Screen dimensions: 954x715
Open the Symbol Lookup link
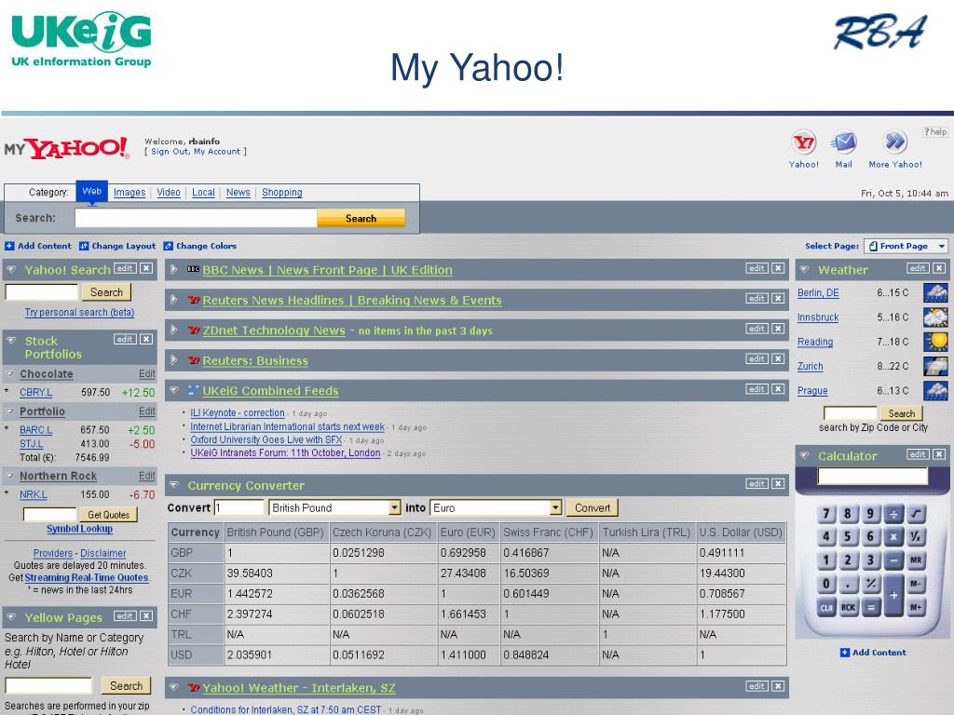pos(80,529)
